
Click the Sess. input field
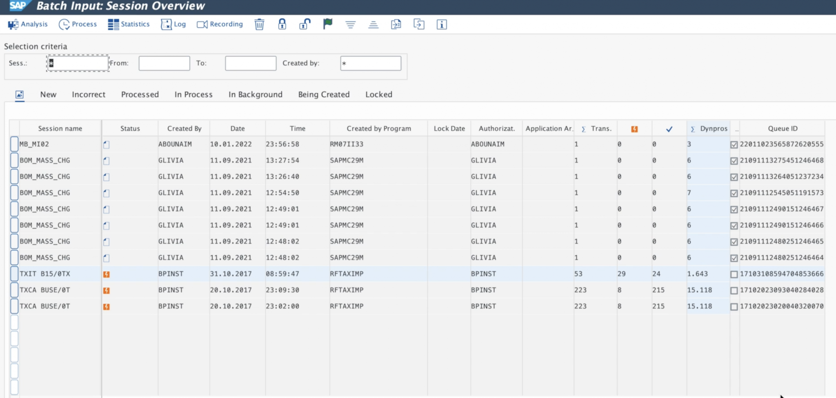point(78,63)
